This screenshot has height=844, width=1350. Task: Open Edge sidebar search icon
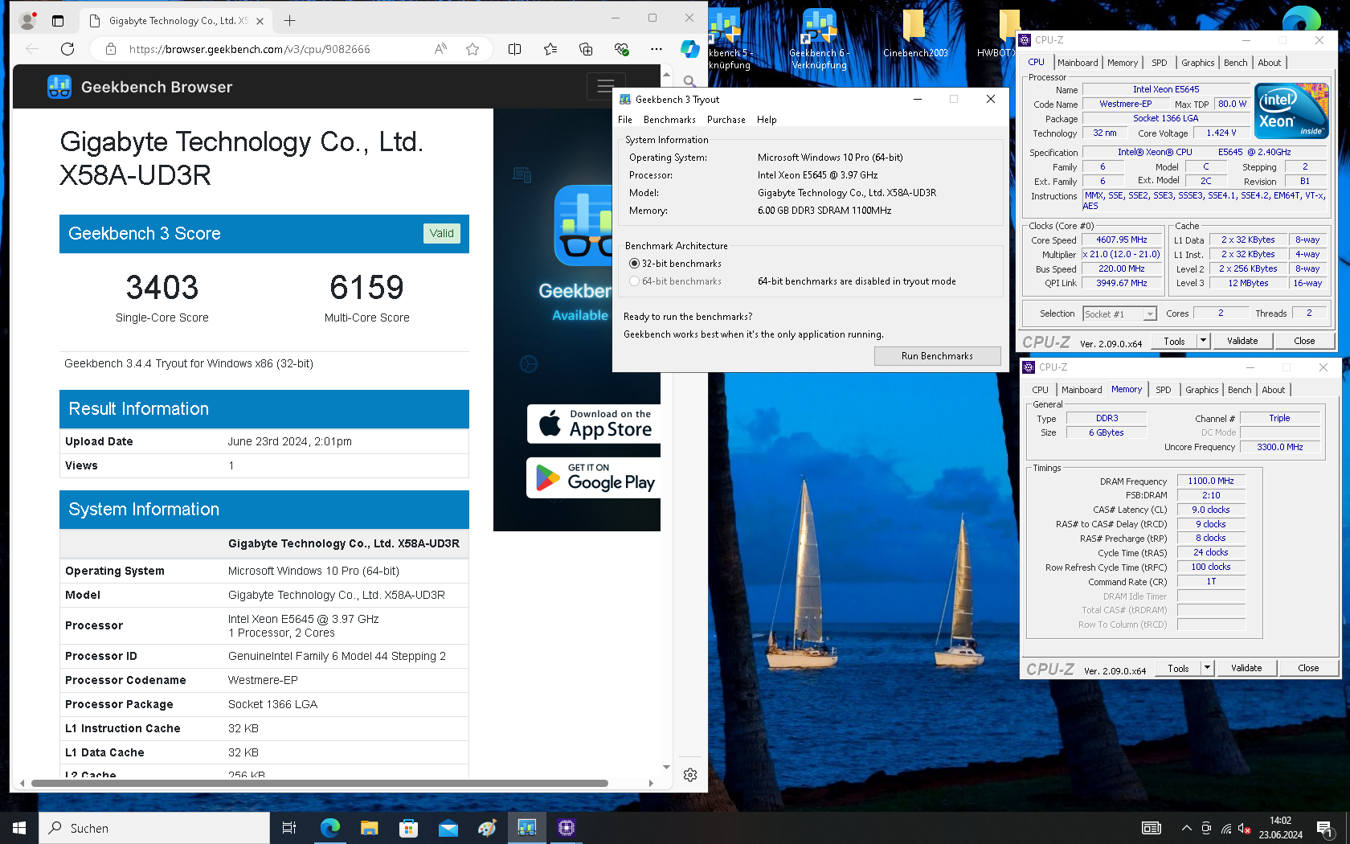click(x=689, y=81)
